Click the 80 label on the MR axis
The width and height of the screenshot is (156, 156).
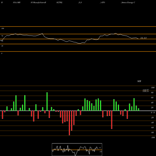152,93
